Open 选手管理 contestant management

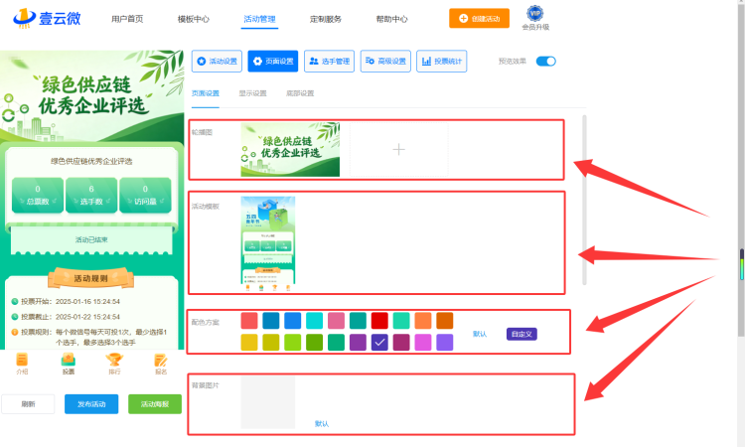329,62
